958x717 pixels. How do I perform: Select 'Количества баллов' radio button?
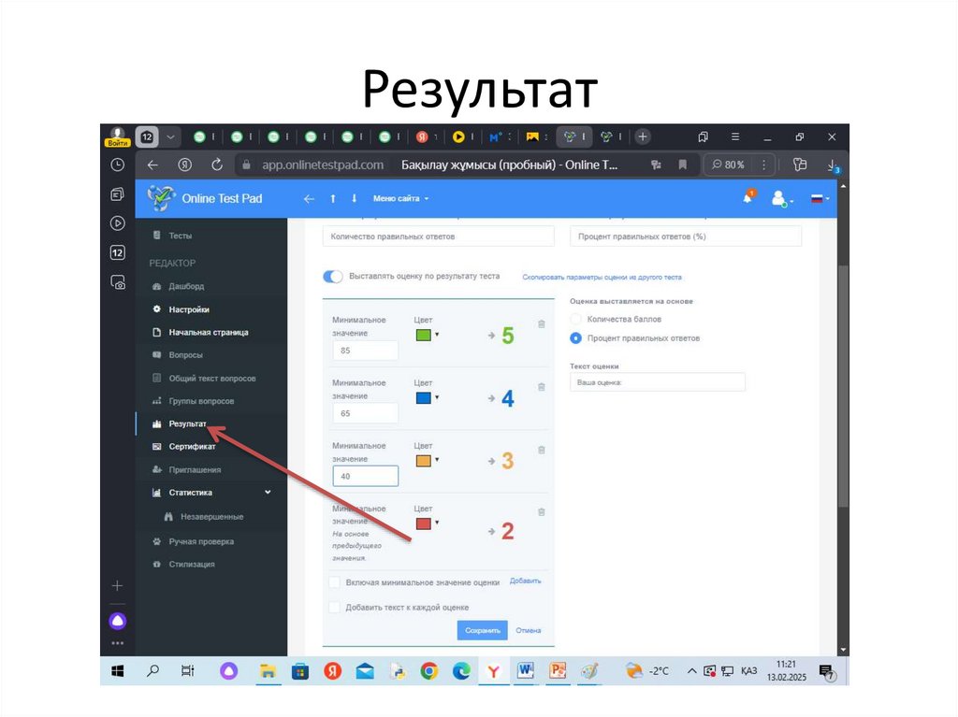(575, 319)
